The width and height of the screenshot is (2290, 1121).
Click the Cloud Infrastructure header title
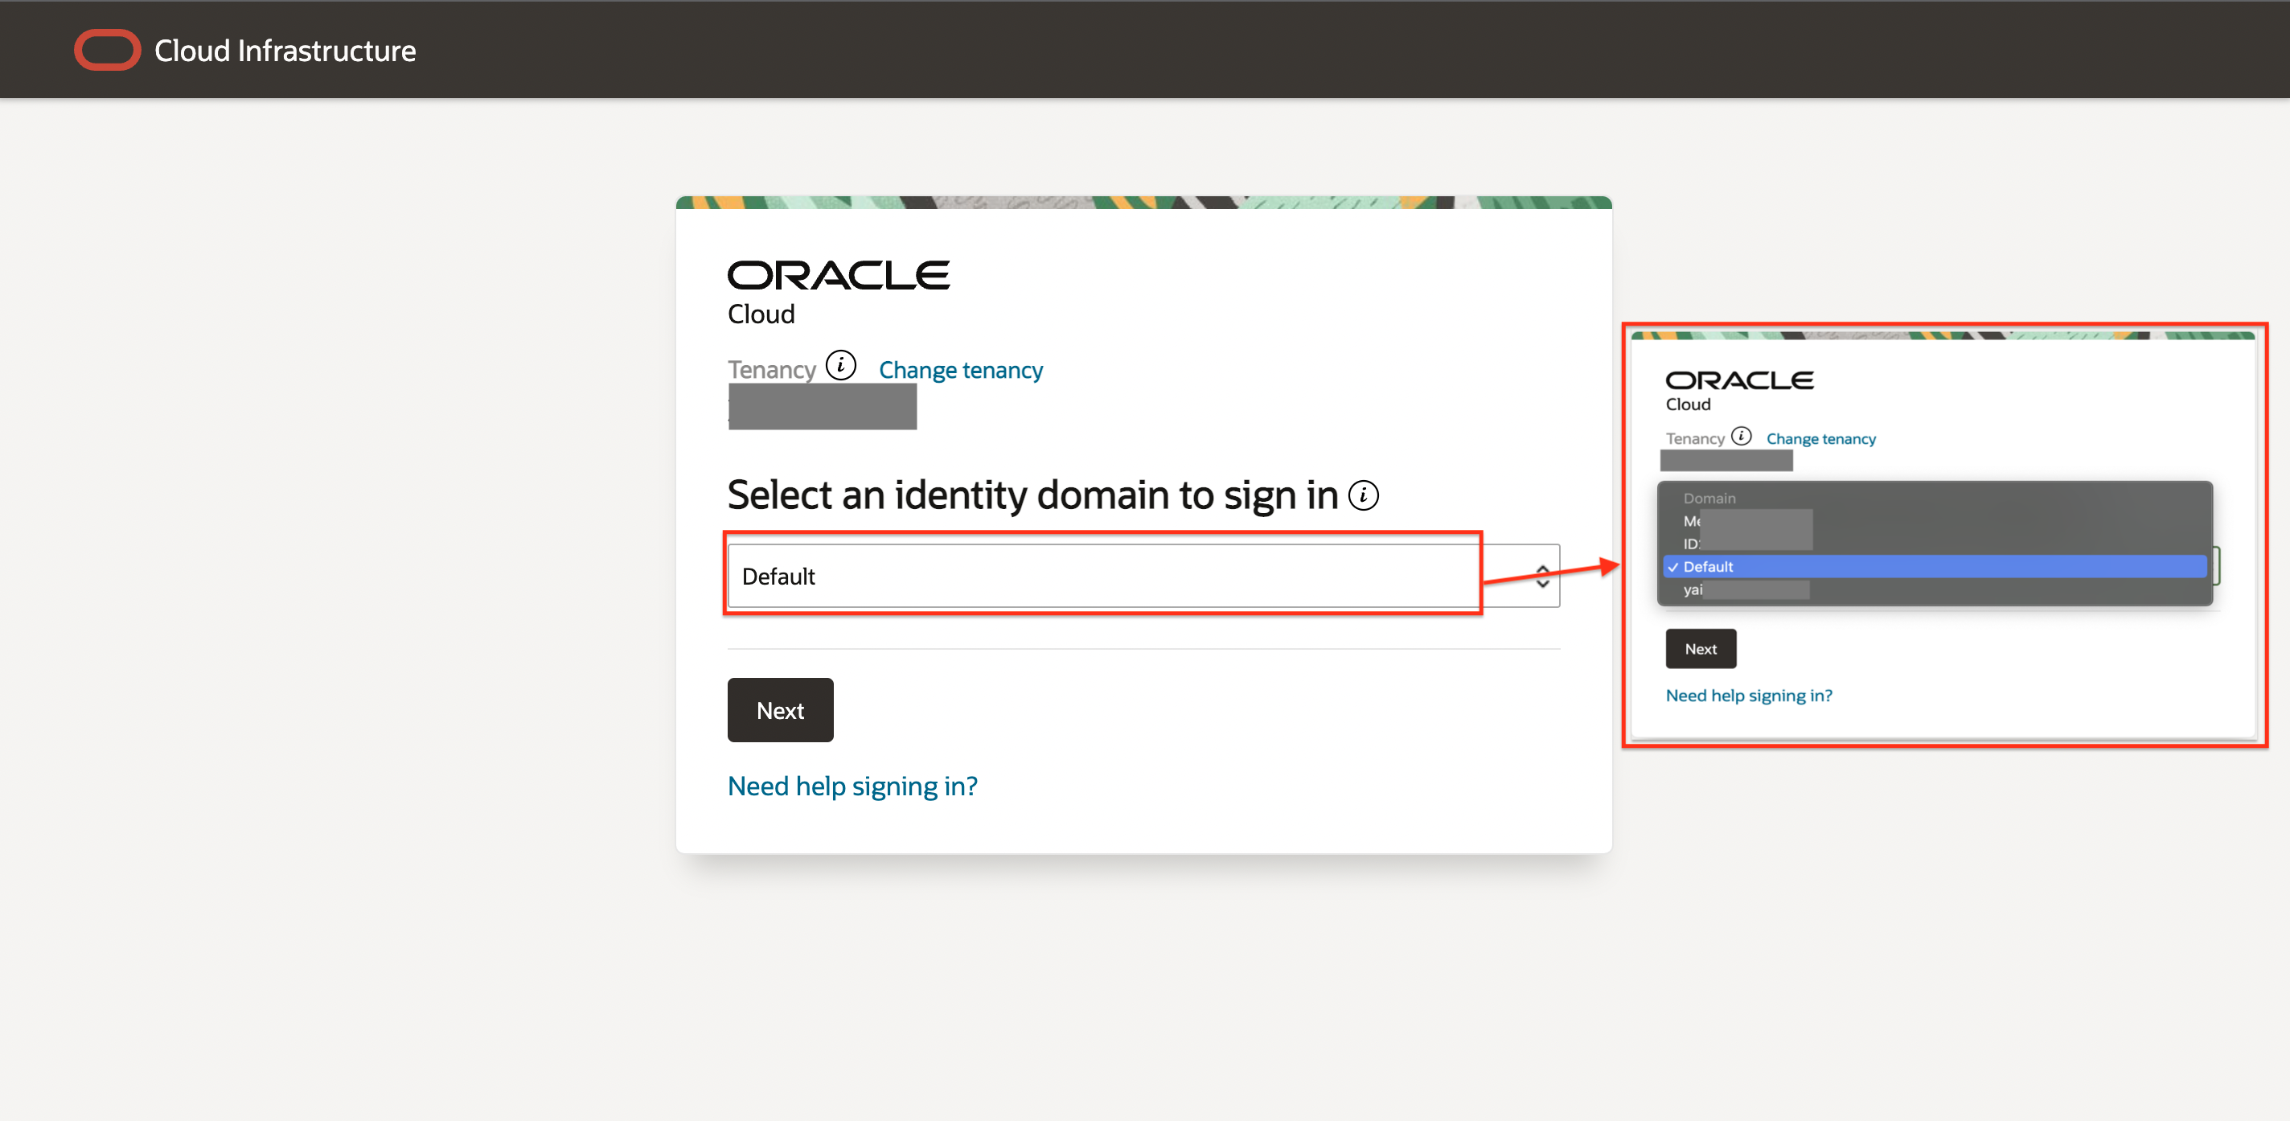285,51
